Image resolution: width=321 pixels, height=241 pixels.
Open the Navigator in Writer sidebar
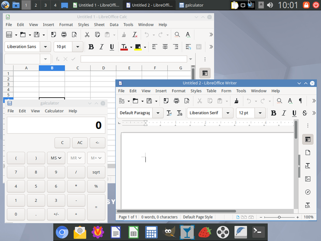tap(308, 192)
